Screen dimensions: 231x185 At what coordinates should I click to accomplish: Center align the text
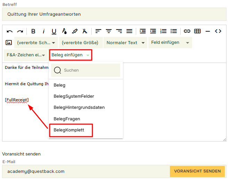tap(109, 31)
